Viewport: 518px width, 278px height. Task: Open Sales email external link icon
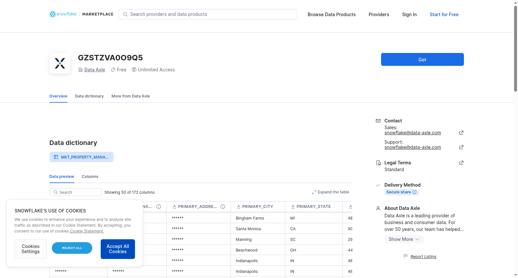click(461, 133)
